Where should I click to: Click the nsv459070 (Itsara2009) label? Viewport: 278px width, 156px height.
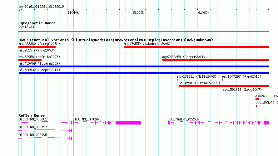199,83
